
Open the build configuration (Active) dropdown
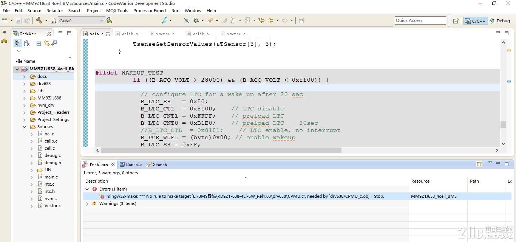[81, 20]
